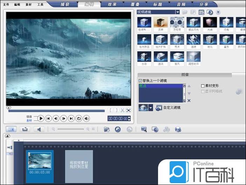Screen dimensions: 246x185
Task: Click the 自定义滤镜 button
Action: click(x=168, y=108)
